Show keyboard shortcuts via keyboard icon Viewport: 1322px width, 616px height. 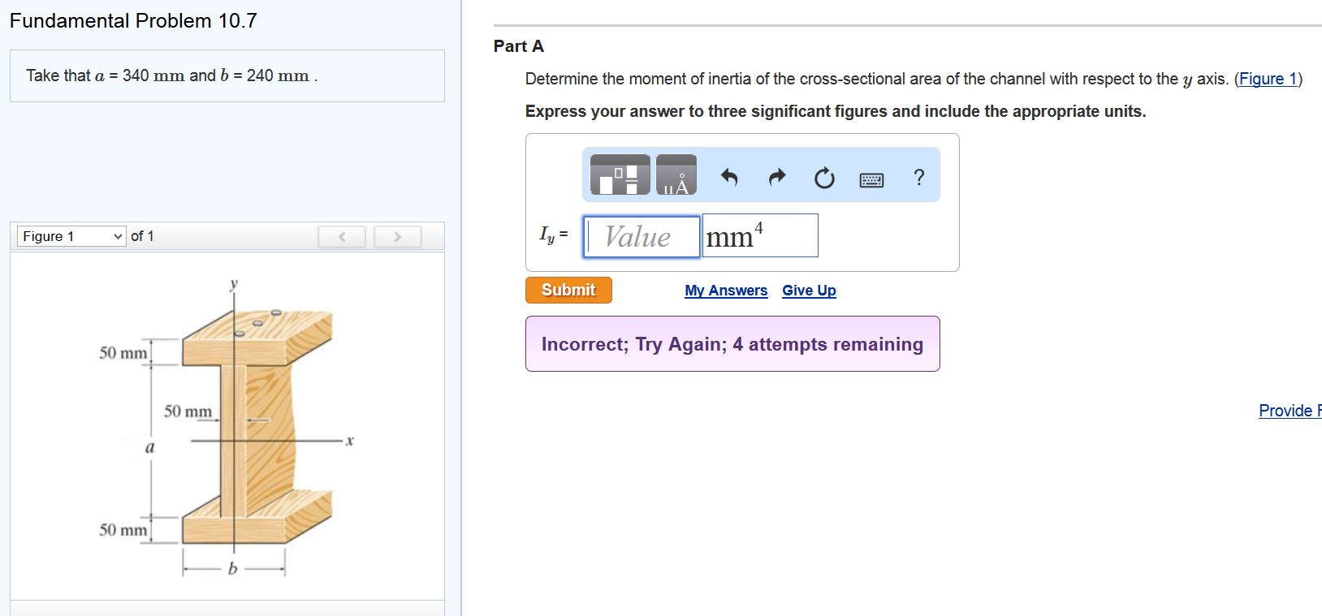[x=871, y=179]
